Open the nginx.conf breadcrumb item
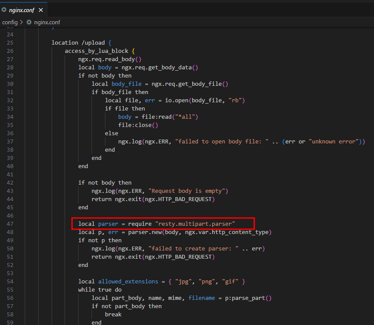The image size is (374, 325). [47, 22]
